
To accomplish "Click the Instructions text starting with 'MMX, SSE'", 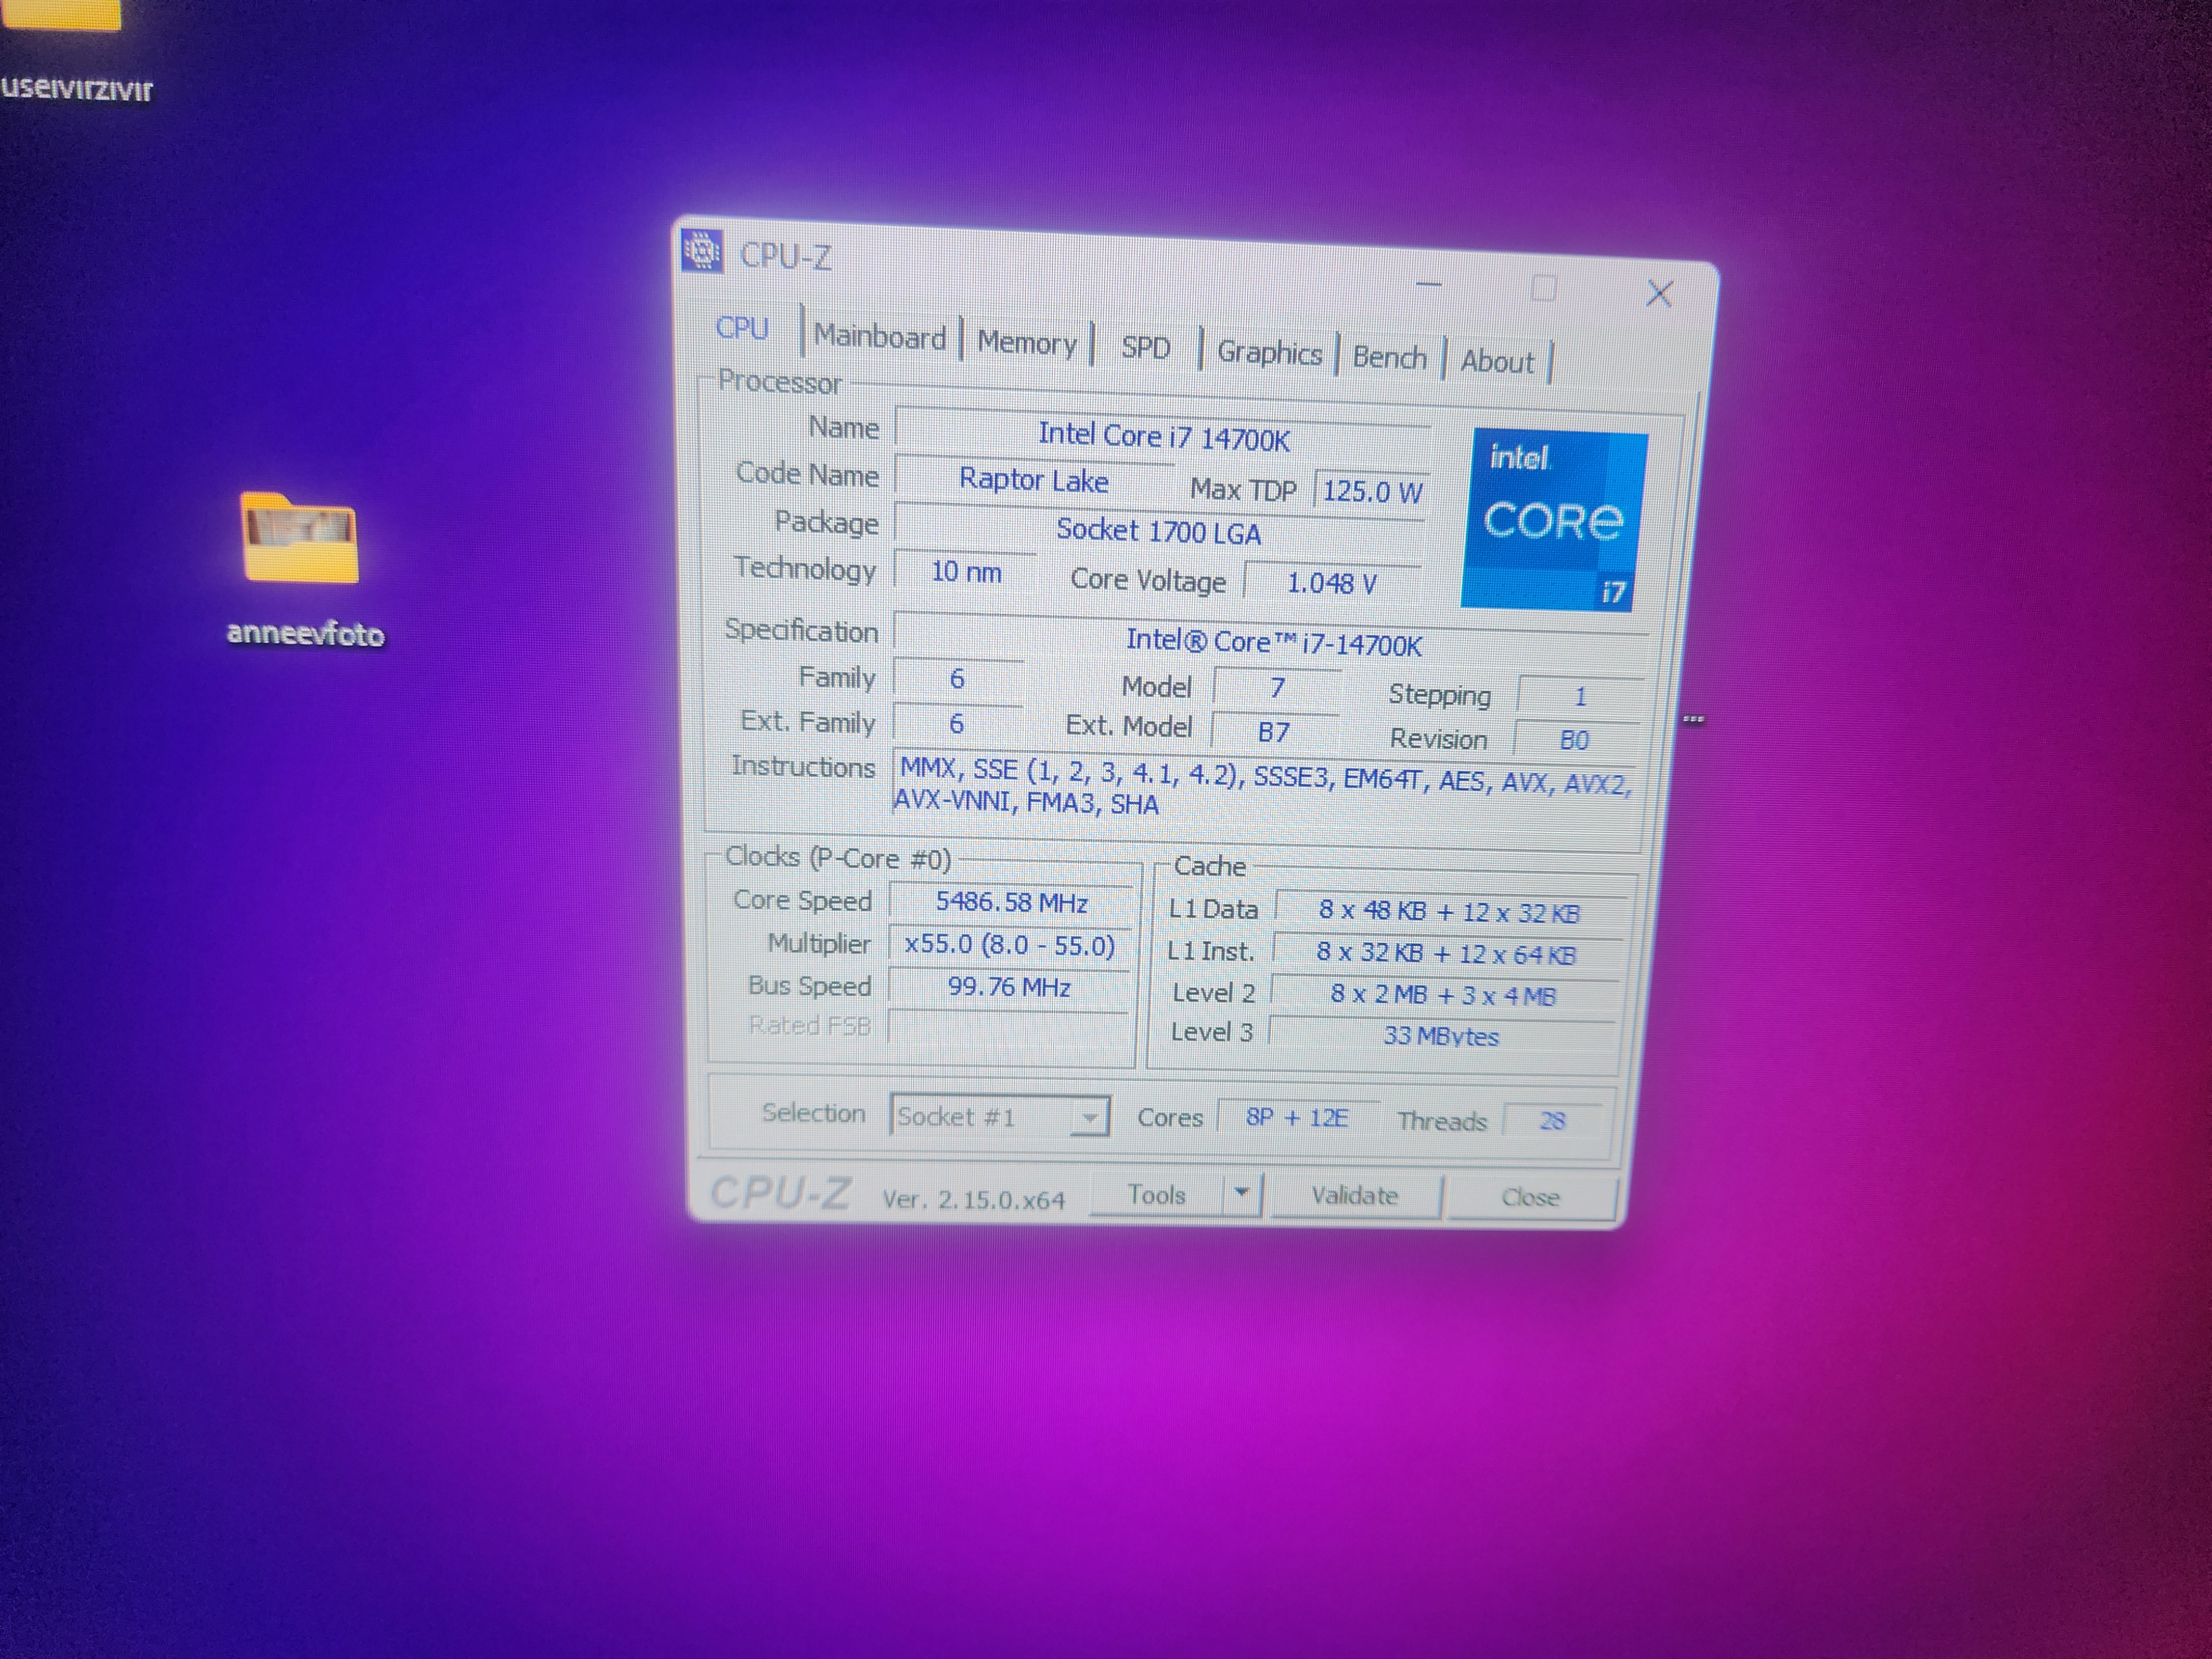I will click(1264, 787).
